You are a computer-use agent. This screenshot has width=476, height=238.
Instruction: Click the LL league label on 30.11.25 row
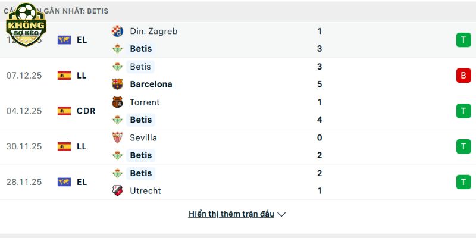click(x=82, y=146)
